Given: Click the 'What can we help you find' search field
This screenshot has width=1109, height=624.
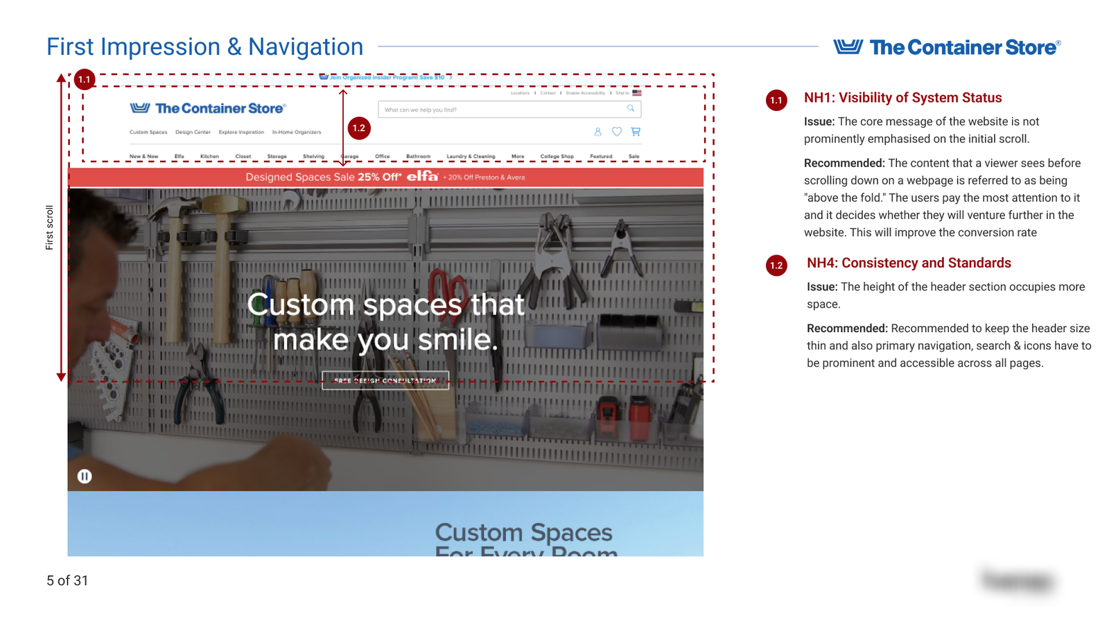Looking at the screenshot, I should pyautogui.click(x=499, y=110).
